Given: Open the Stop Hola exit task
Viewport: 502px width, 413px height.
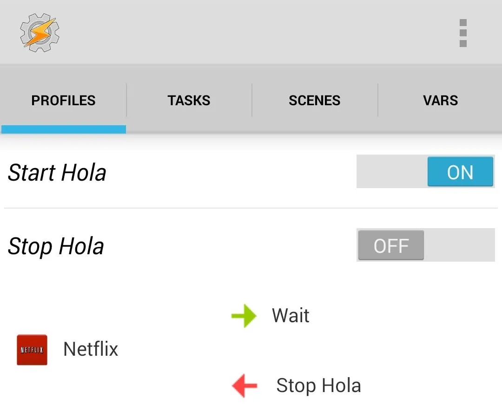Looking at the screenshot, I should (x=318, y=386).
